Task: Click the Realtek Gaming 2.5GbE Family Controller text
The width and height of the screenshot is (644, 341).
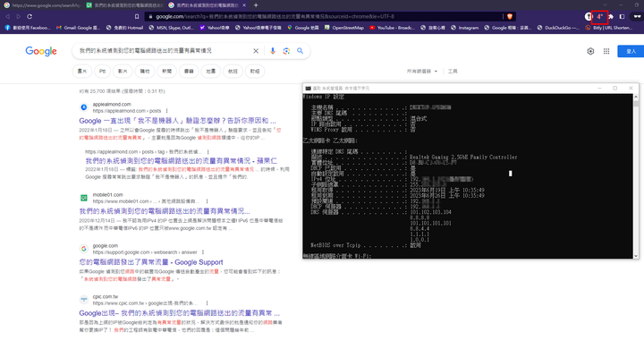Action: coord(463,157)
